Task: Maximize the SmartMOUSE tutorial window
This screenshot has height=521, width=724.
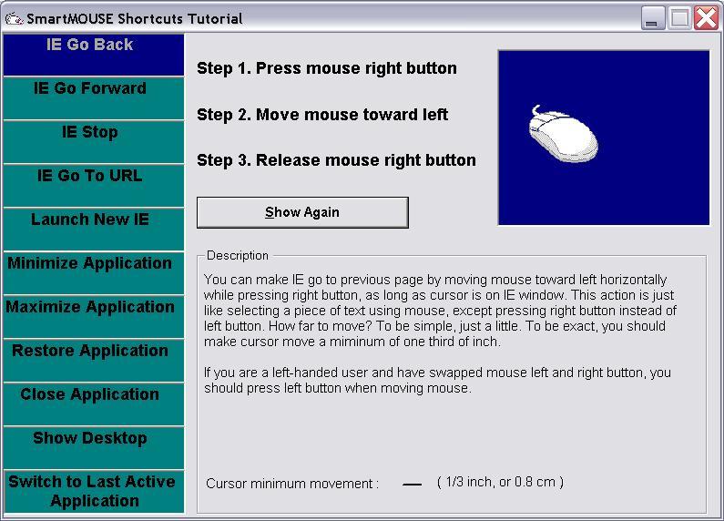Action: 679,18
